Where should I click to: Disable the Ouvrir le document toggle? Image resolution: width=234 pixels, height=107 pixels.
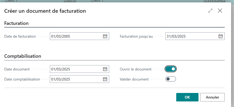(x=171, y=69)
